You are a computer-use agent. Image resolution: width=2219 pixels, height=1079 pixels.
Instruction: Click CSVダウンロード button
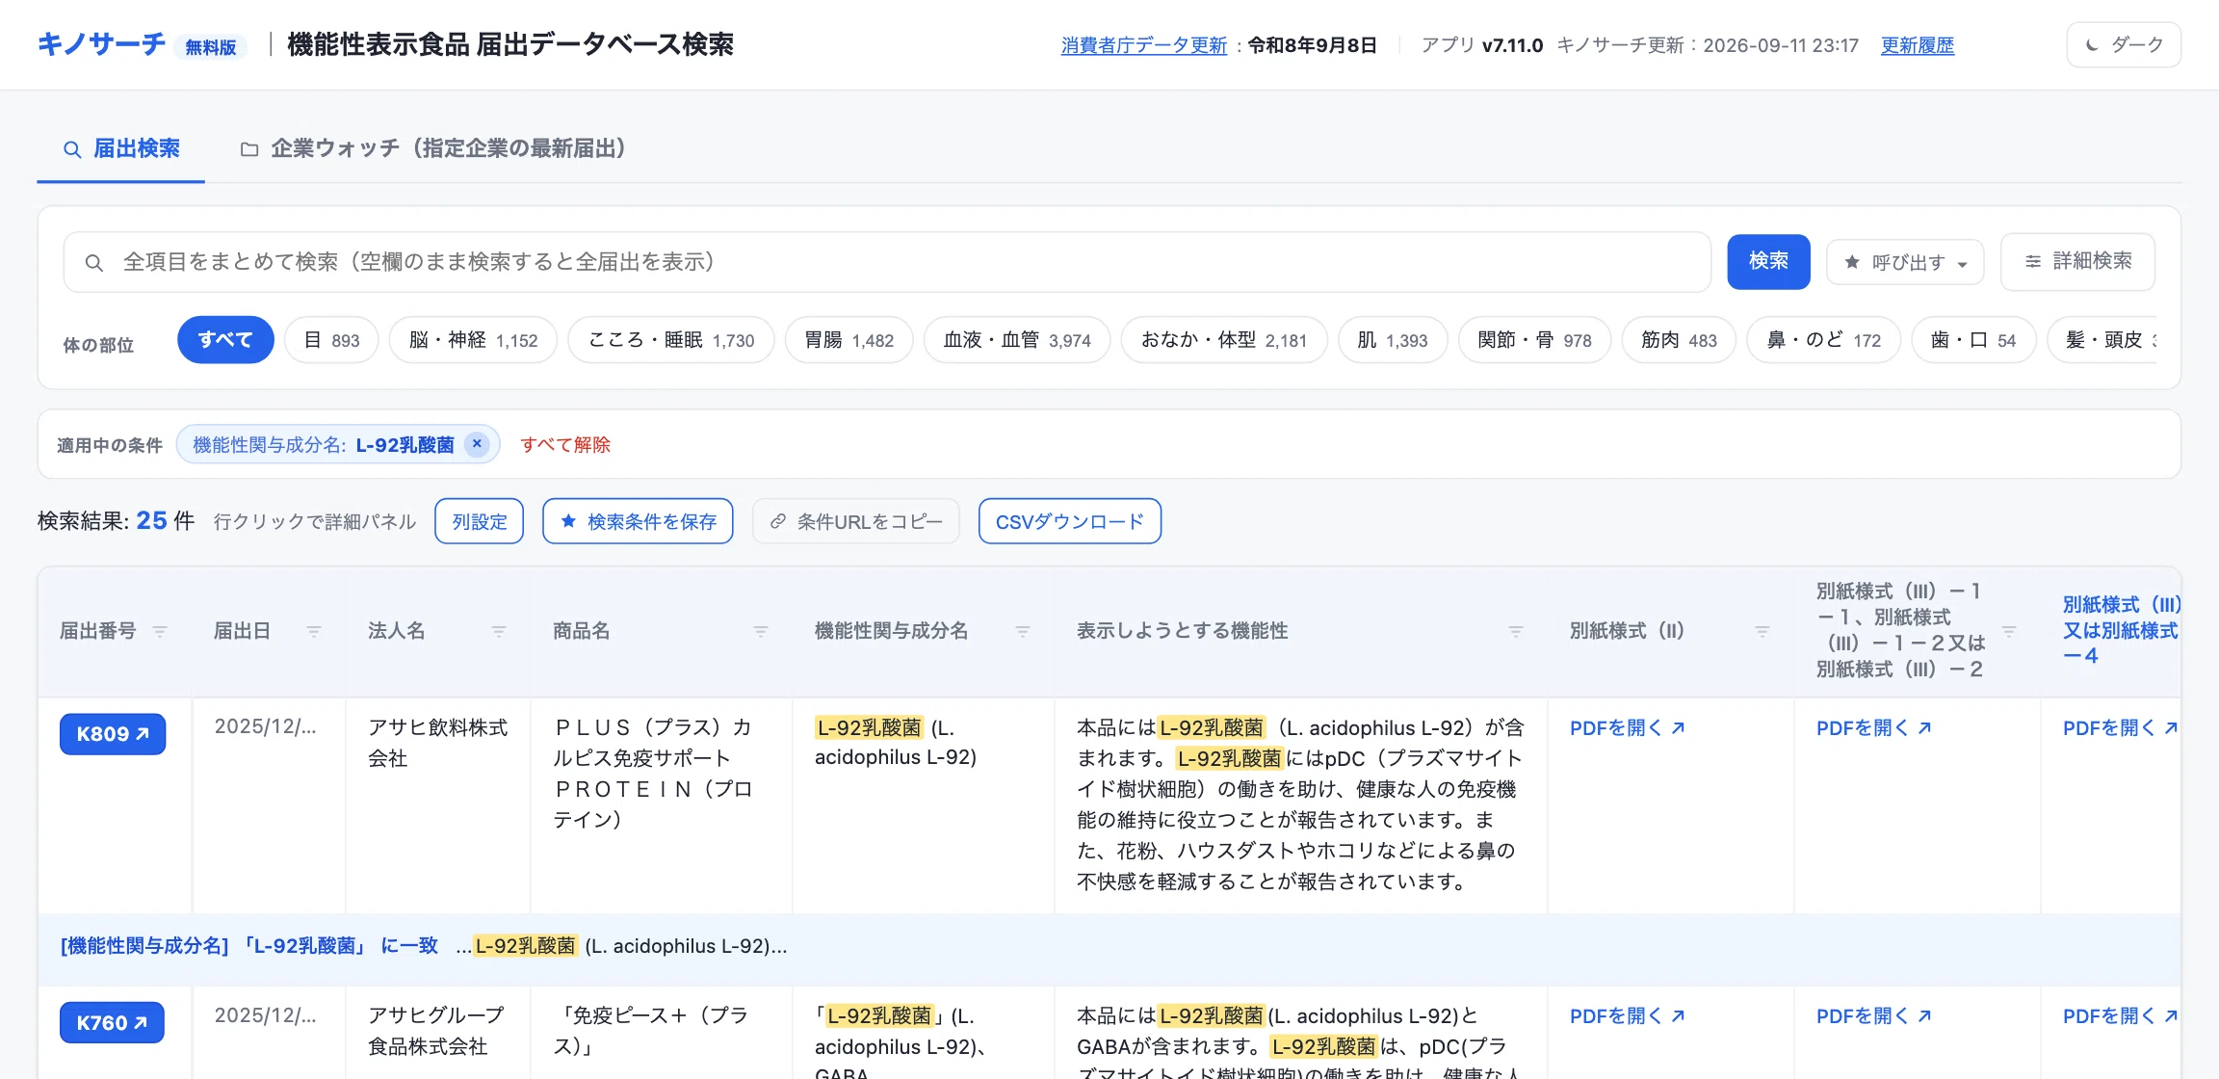pos(1069,521)
